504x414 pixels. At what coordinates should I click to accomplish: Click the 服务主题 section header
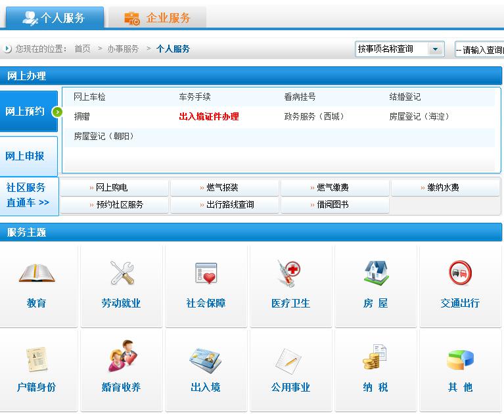[x=251, y=232]
